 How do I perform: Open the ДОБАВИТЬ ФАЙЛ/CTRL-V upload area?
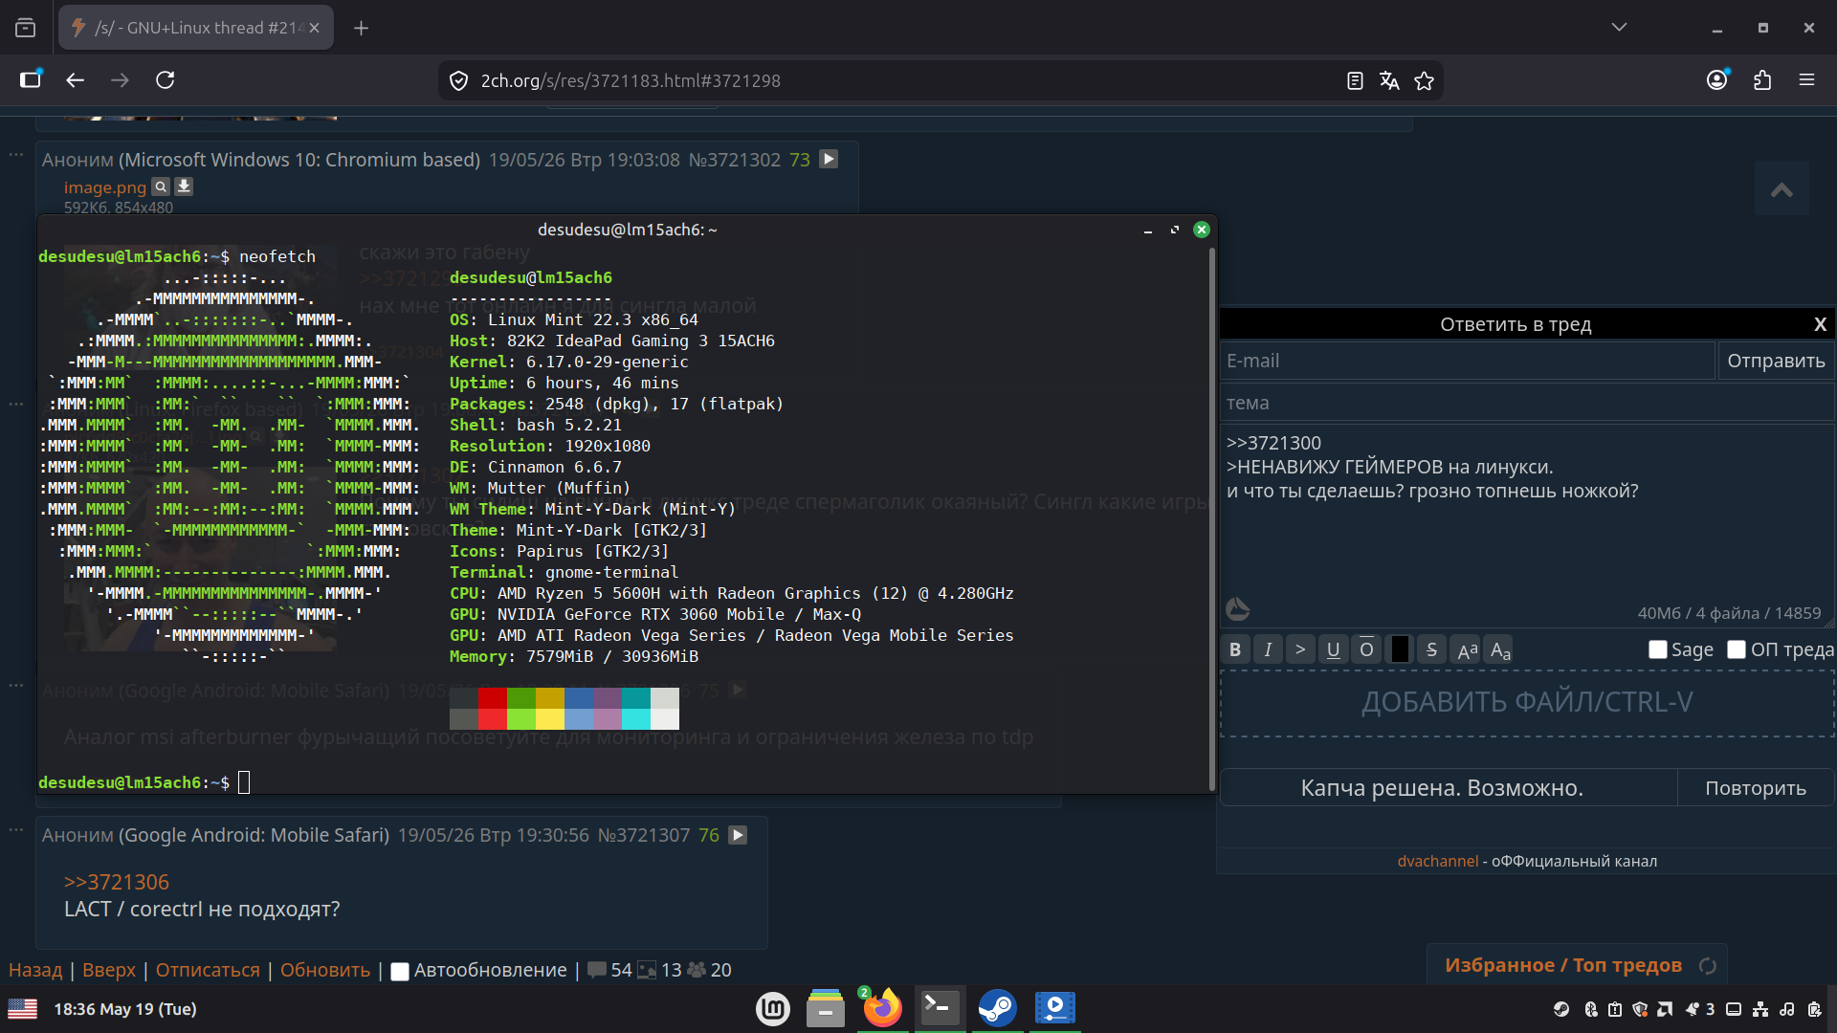1527,703
